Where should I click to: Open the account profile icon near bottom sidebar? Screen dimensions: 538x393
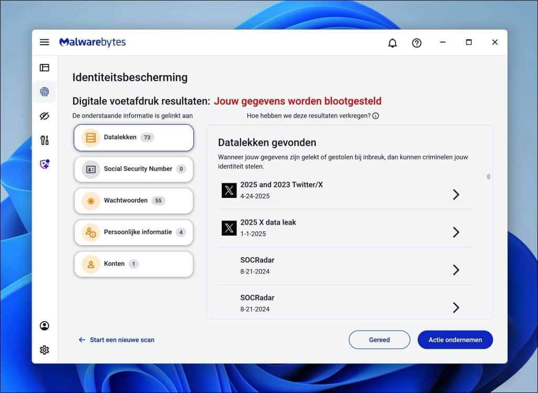coord(44,326)
